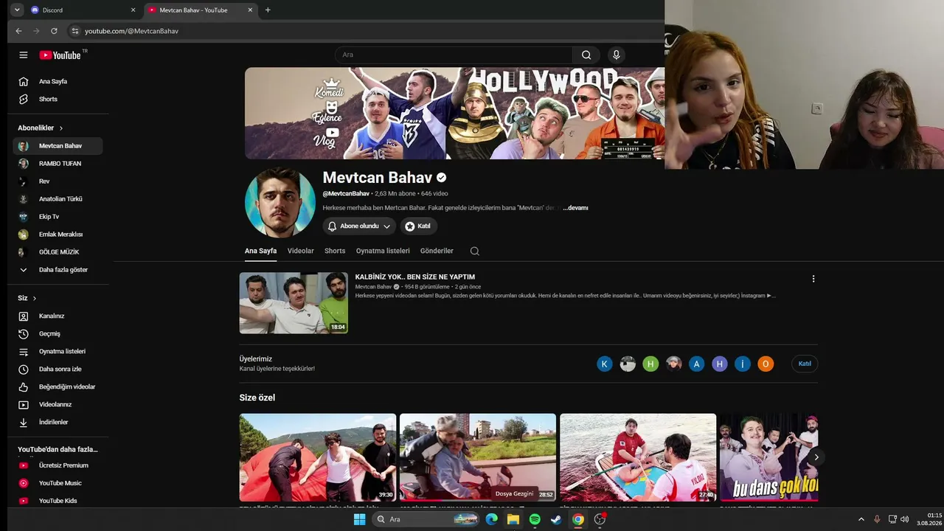Switch to the Discord browser tab
Viewport: 944px width, 531px height.
[83, 10]
